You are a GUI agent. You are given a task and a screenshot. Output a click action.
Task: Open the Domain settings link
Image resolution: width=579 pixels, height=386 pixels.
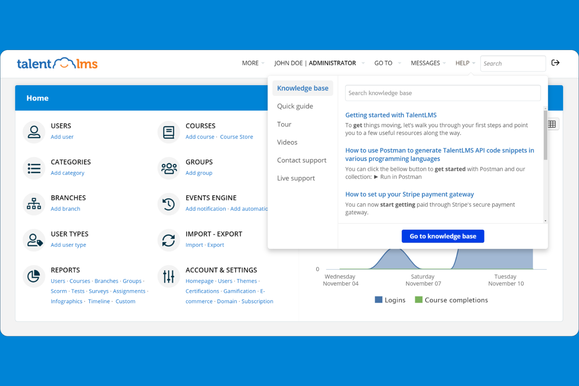pos(227,301)
